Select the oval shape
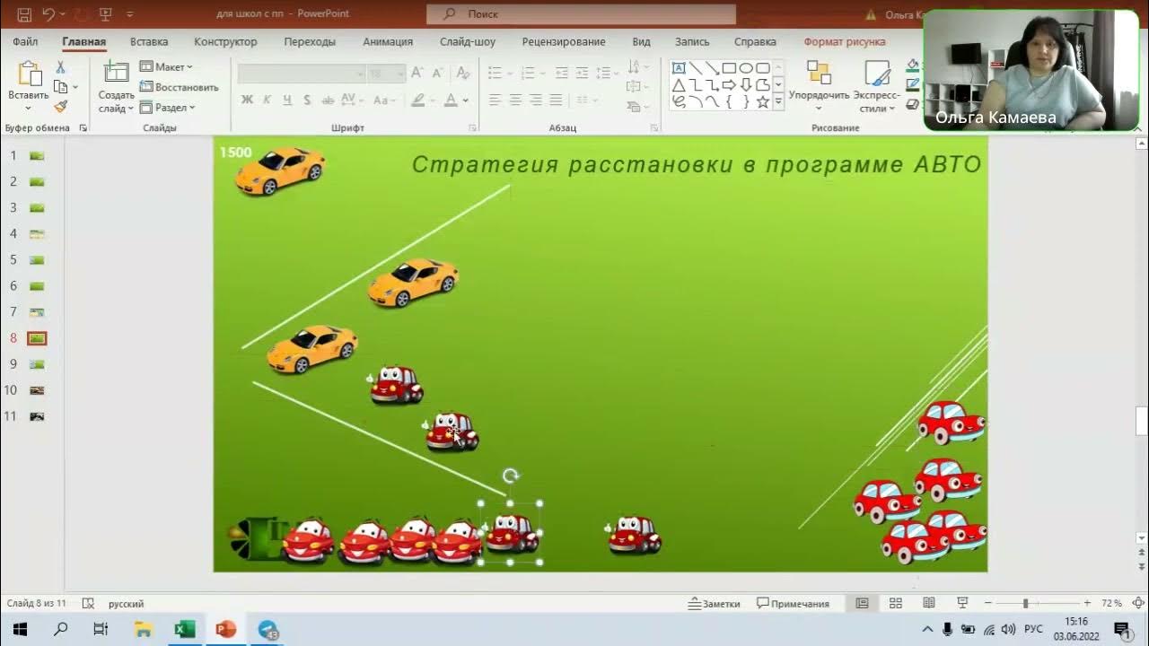The image size is (1149, 646). [746, 68]
